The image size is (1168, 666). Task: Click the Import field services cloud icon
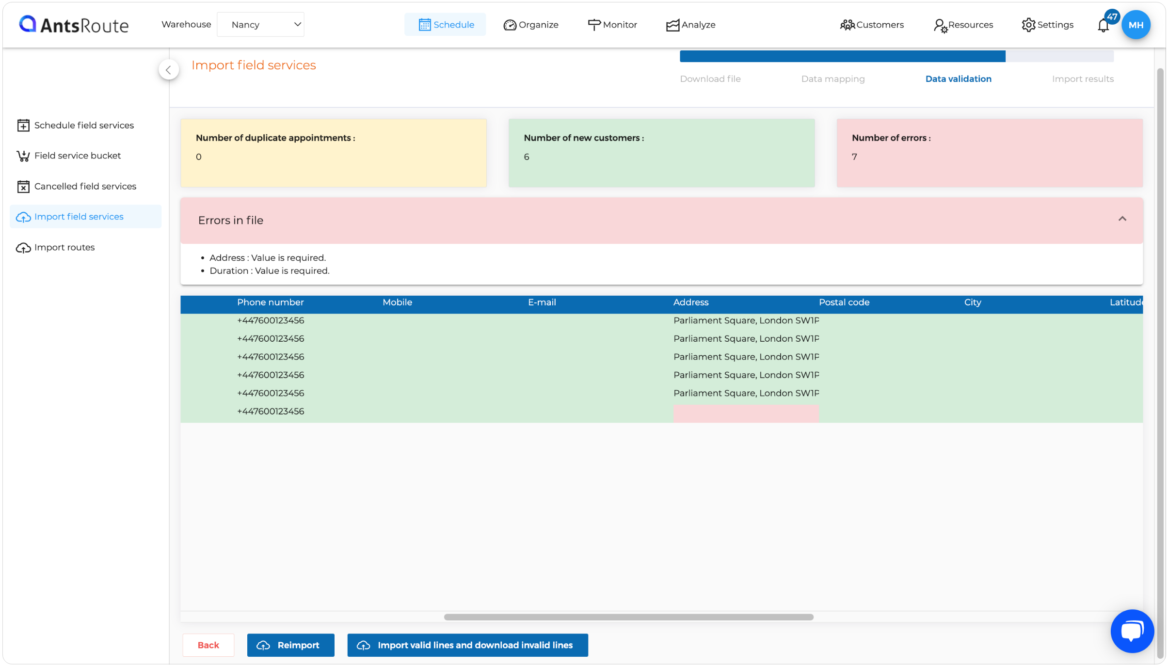point(23,217)
